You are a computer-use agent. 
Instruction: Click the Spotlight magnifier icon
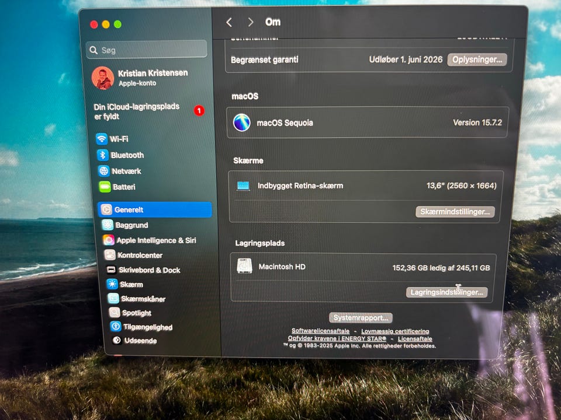[x=115, y=313]
